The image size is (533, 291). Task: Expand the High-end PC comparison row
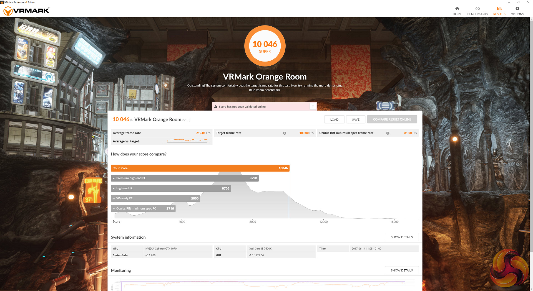pyautogui.click(x=171, y=188)
